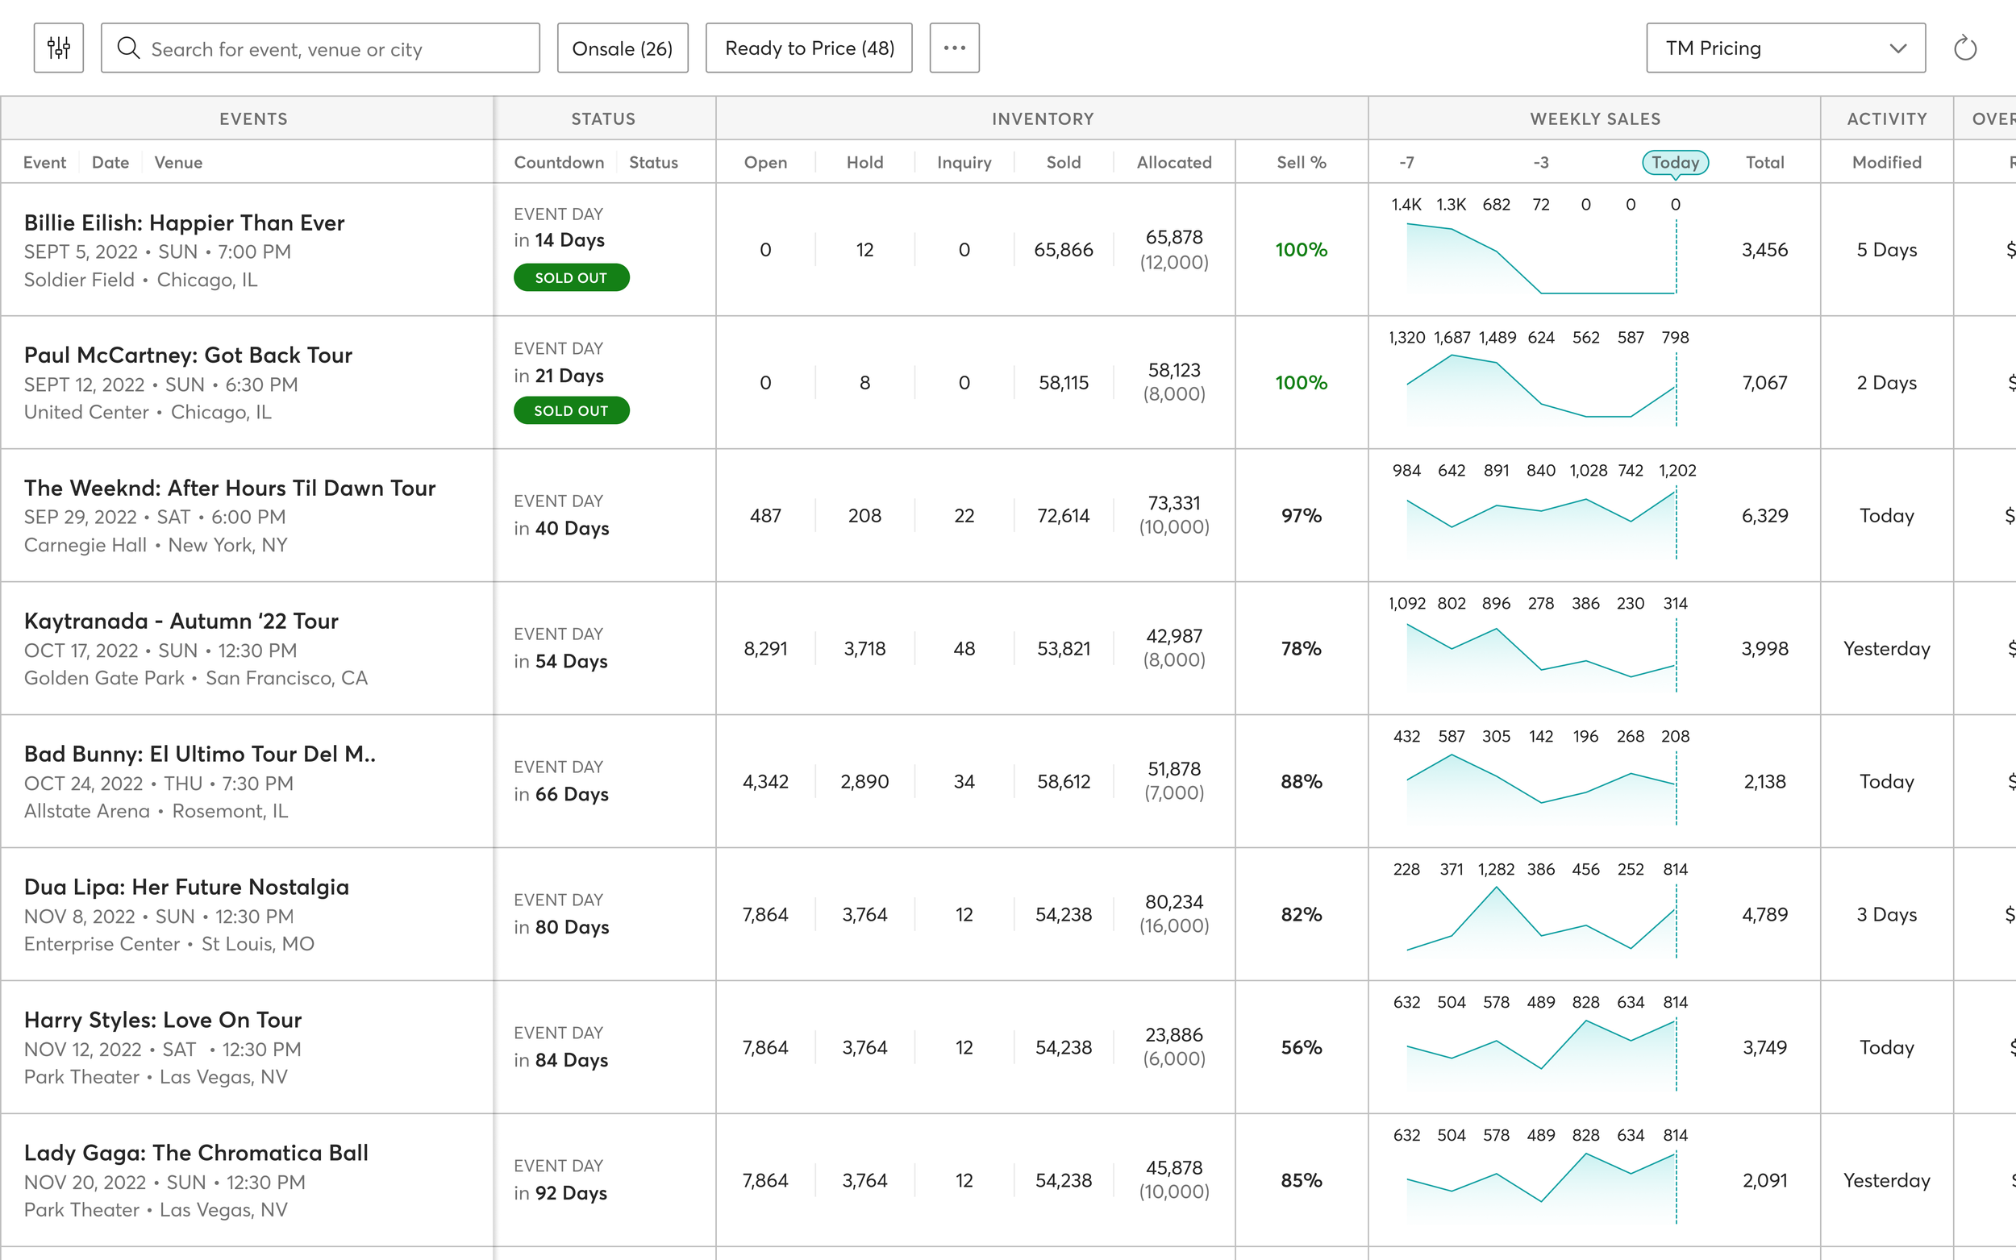Open The Weeknd: After Hours Til Dawn Tour
The width and height of the screenshot is (2016, 1260).
[x=229, y=489]
